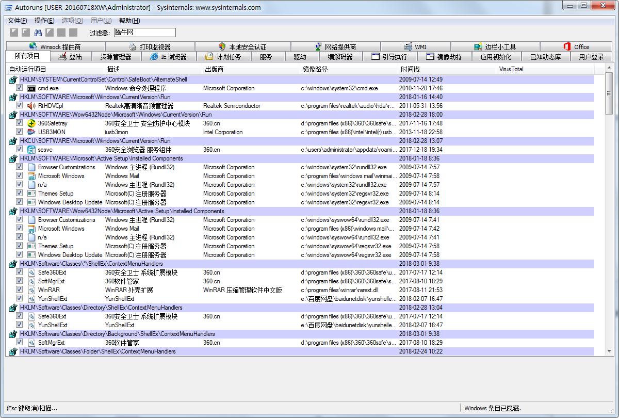Uncheck Safe360Ext under Directory\ShellEx key
Image resolution: width=619 pixels, height=418 pixels.
pos(19,316)
